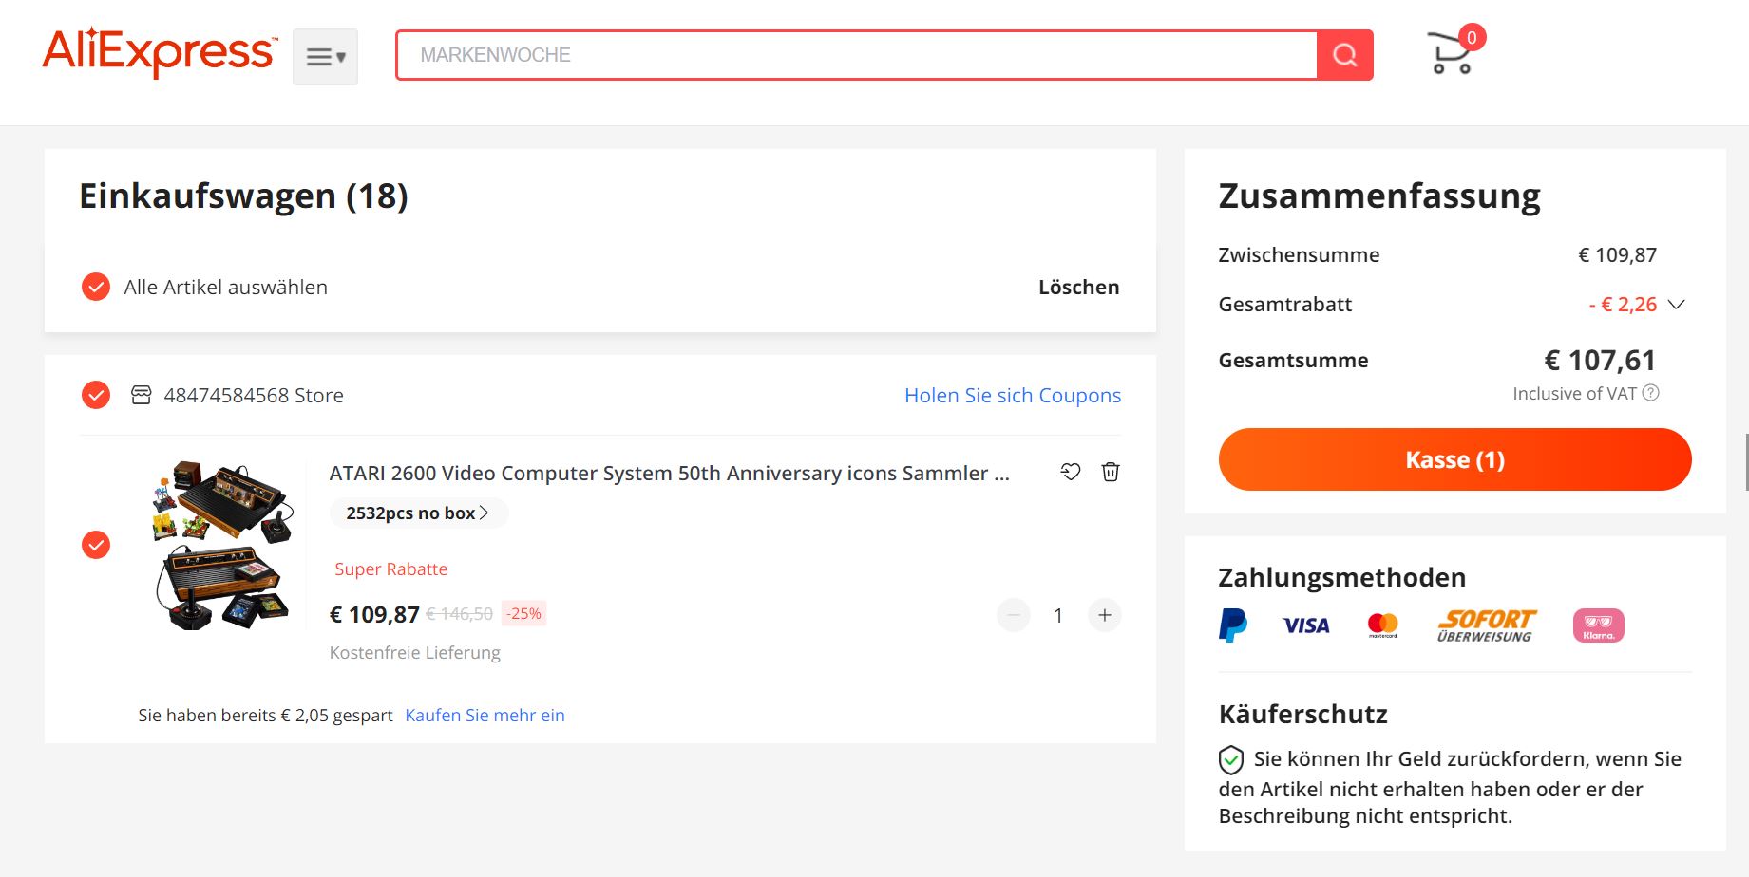Viewport: 1749px width, 877px height.
Task: Change the '2532pcs no box' variant option
Action: 417,513
